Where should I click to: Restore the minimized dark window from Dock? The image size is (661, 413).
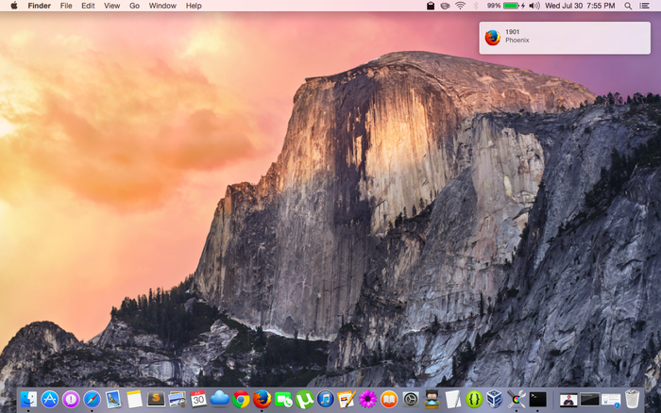[x=589, y=400]
